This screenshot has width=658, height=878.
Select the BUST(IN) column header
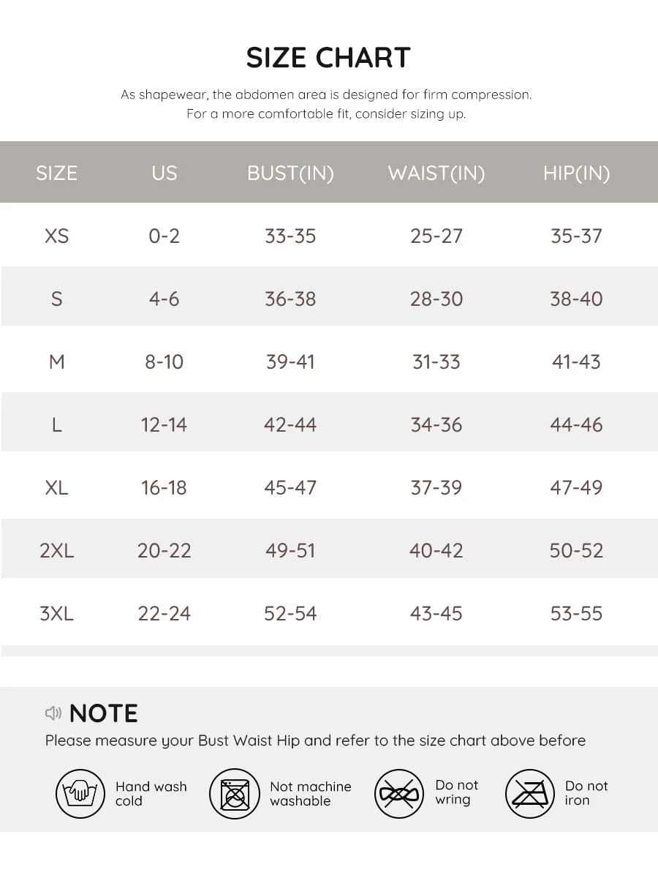coord(290,173)
